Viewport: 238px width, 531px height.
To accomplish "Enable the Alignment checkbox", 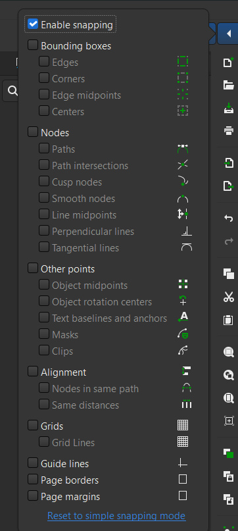I will [33, 372].
